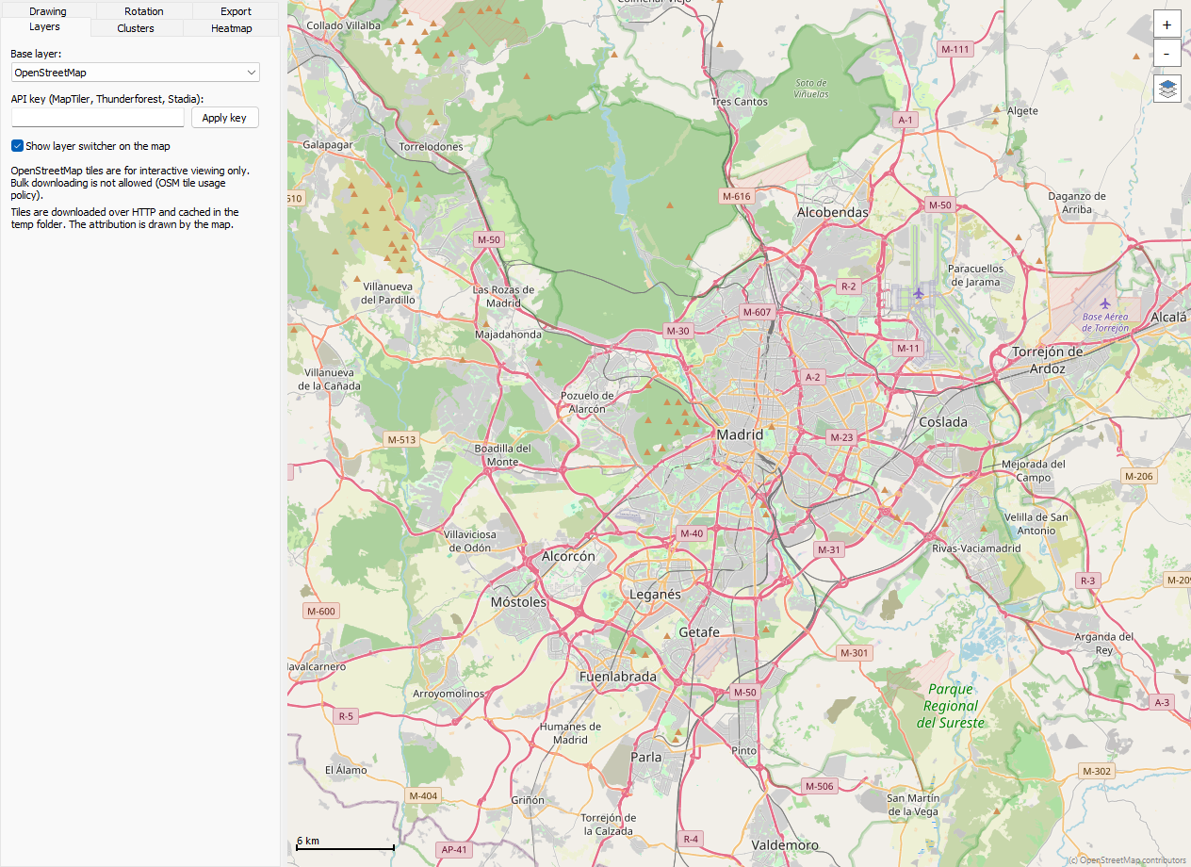Click the M-404 road shield
Viewport: 1191px width, 867px height.
(x=423, y=795)
